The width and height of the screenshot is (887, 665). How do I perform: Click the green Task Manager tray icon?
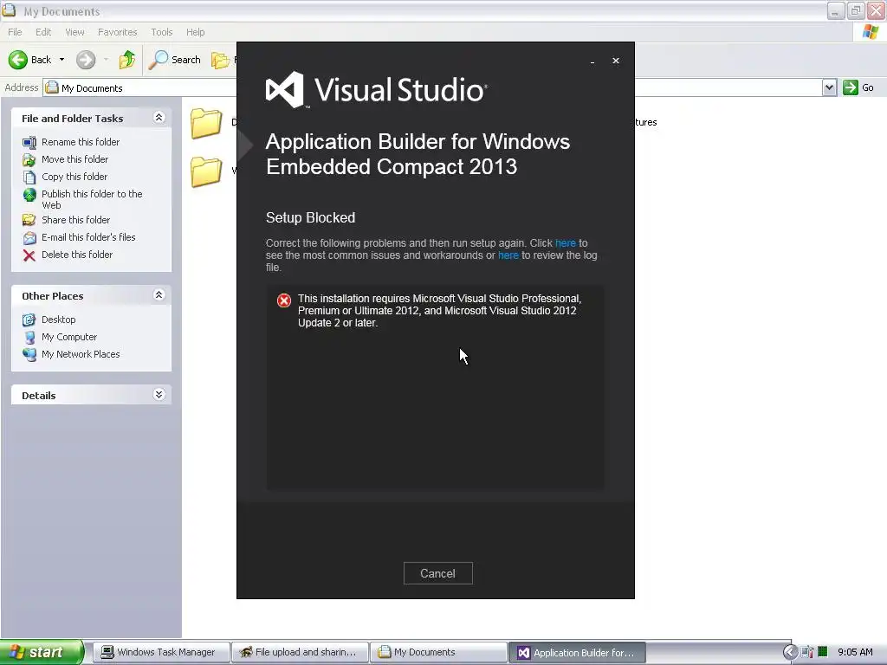[823, 652]
